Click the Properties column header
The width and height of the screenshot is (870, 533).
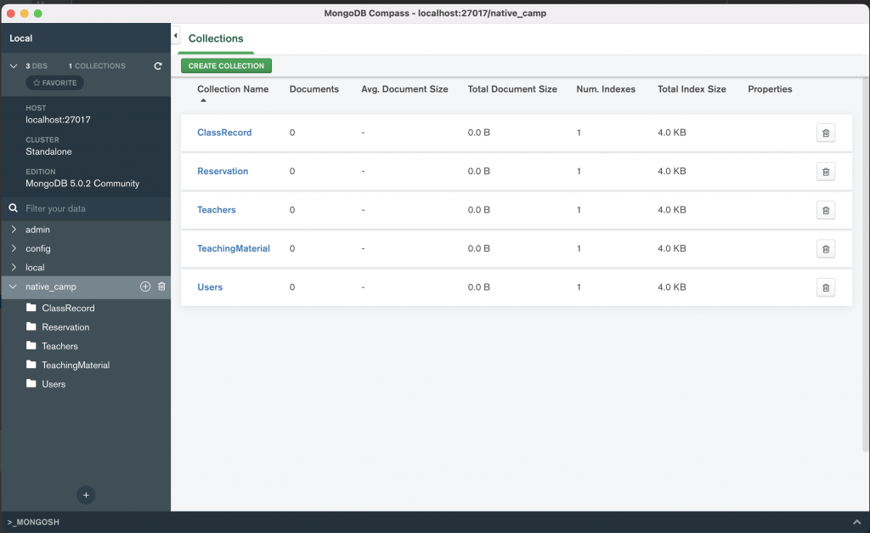[x=770, y=88]
